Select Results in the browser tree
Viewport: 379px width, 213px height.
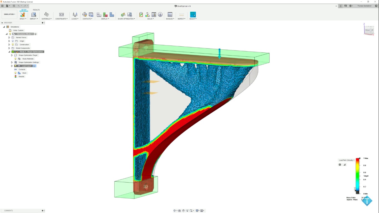click(21, 77)
